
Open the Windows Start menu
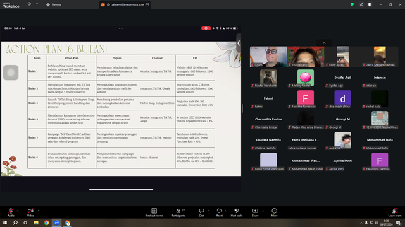point(5,223)
